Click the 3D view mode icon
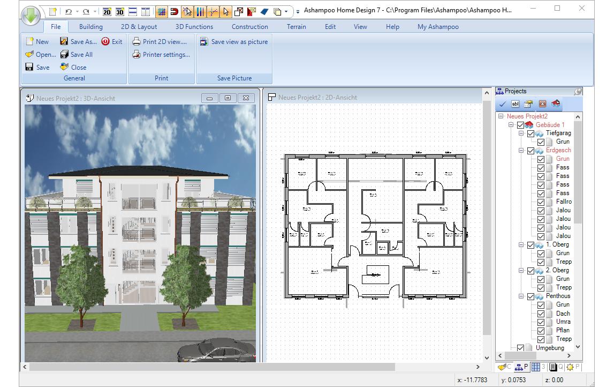This screenshot has height=387, width=614. pos(120,11)
